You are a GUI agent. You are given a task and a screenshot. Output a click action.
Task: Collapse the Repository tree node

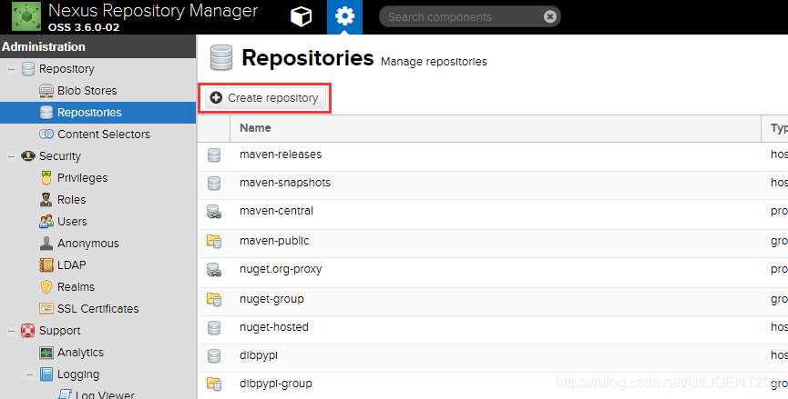11,69
